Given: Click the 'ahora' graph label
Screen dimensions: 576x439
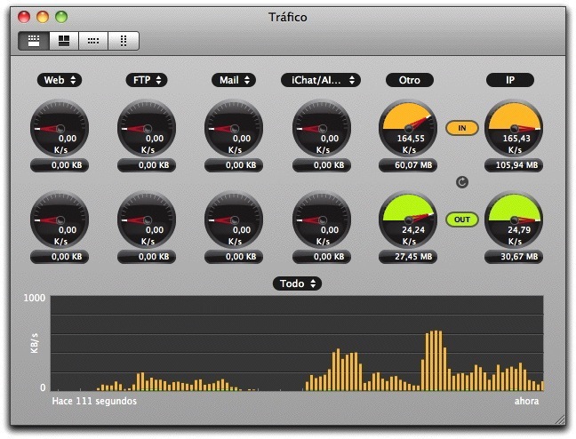Looking at the screenshot, I should (526, 401).
